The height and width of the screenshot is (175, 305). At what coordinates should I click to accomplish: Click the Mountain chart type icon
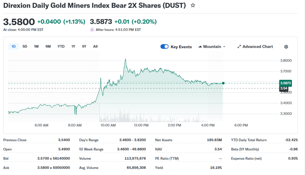[200, 47]
